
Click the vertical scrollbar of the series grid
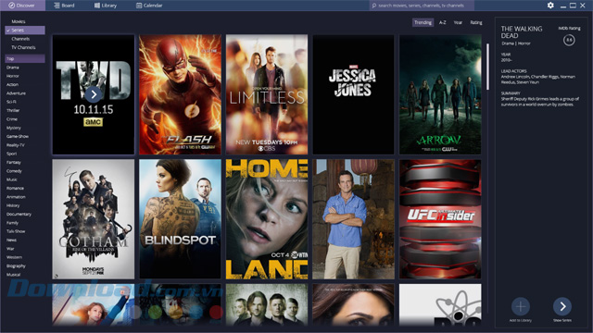[488, 67]
